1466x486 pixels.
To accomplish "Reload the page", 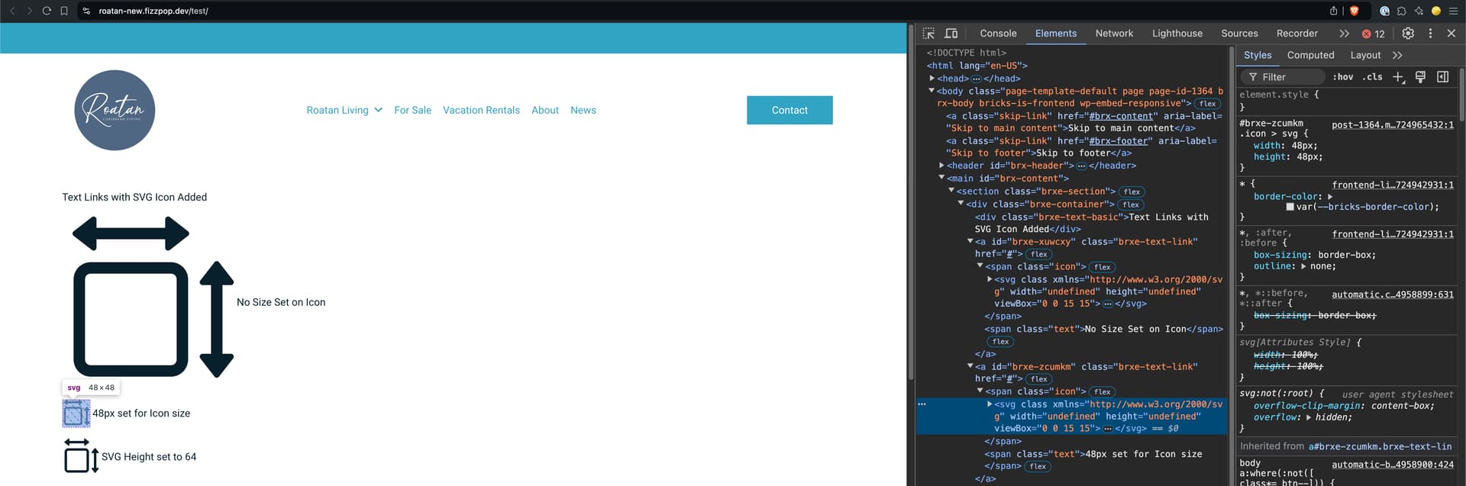I will [x=47, y=11].
